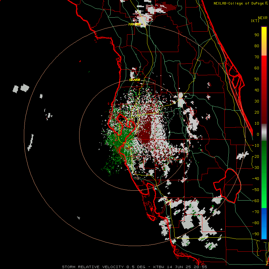
Task: Click the 40 value on the velocity scale
Action: pos(257,90)
